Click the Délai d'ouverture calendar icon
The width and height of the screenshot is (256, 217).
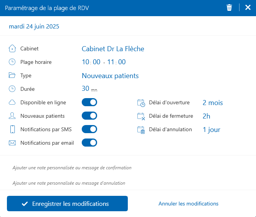point(141,103)
